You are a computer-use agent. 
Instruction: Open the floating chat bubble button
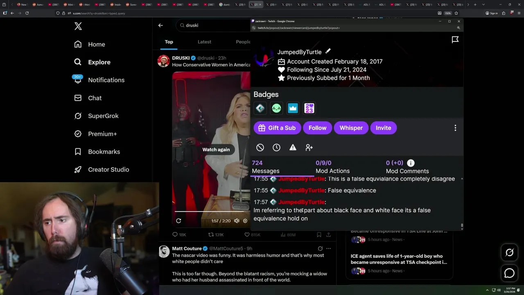pos(509,273)
